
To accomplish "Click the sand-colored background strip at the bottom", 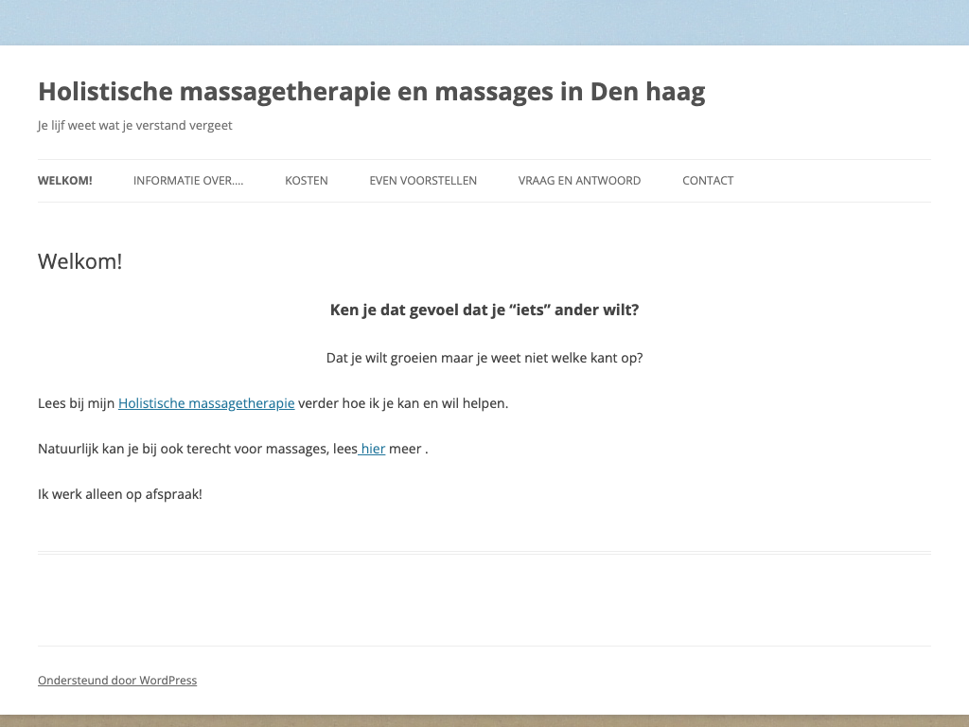I will (484, 721).
